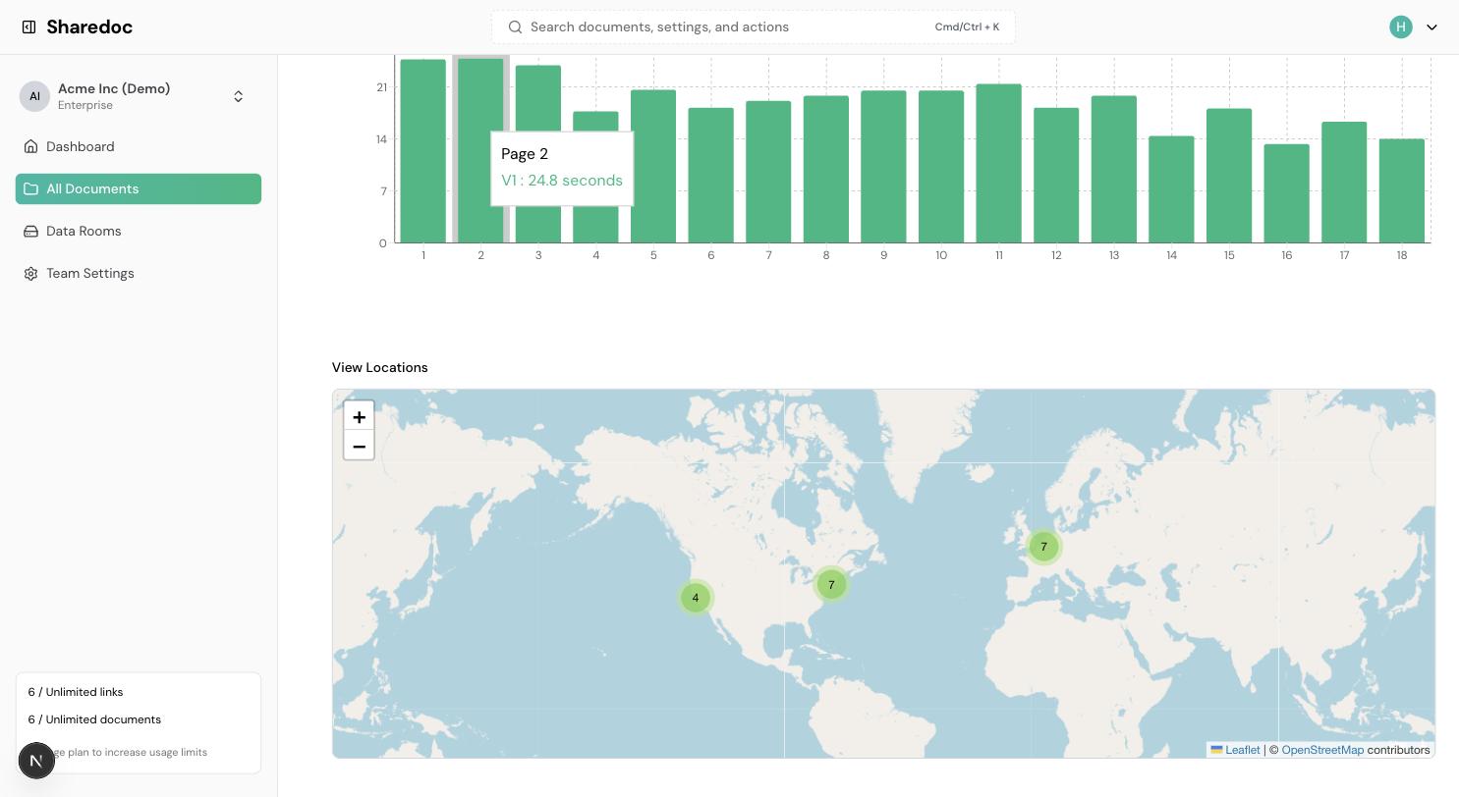This screenshot has width=1459, height=797.
Task: Click the bar for page 16
Action: pos(1287,193)
